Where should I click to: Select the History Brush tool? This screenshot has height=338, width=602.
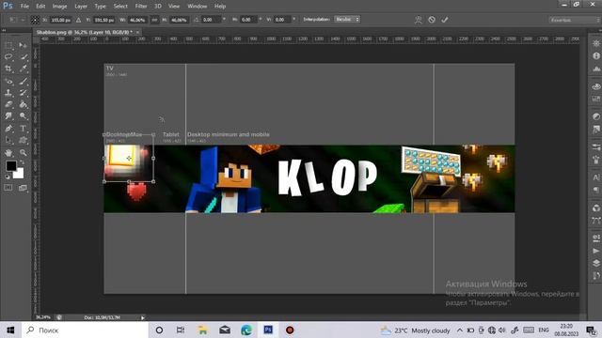click(23, 93)
